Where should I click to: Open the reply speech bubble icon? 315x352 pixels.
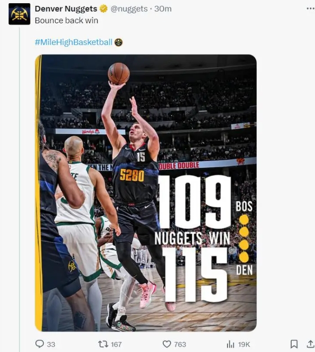coord(40,344)
